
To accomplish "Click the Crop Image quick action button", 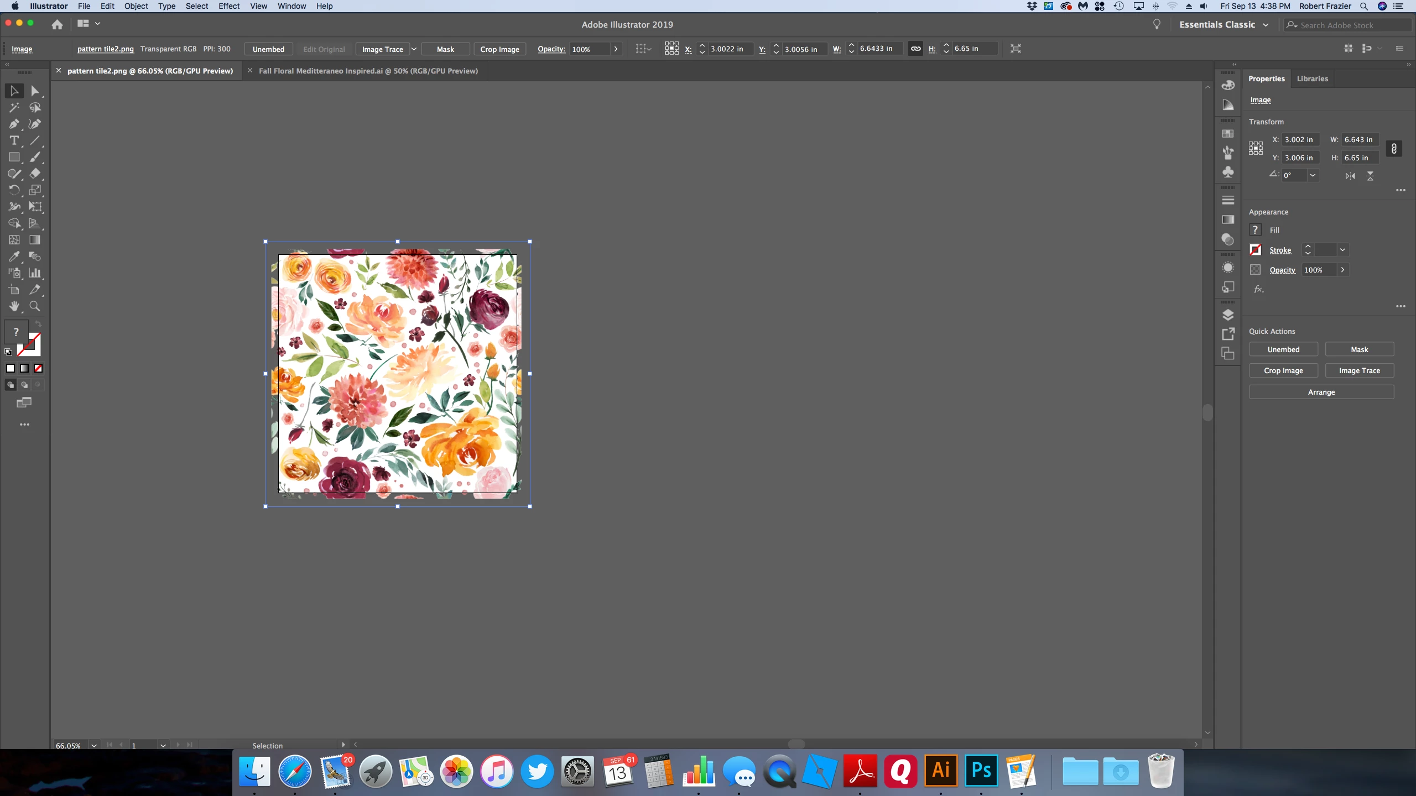I will pyautogui.click(x=1283, y=370).
